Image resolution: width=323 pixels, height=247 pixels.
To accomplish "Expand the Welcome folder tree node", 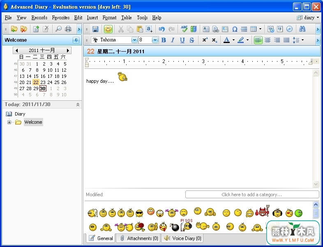I will click(x=9, y=122).
